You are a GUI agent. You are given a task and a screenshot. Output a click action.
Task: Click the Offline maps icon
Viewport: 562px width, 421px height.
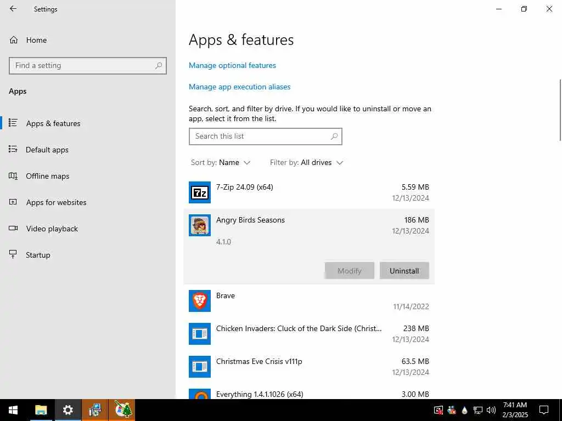(x=13, y=175)
